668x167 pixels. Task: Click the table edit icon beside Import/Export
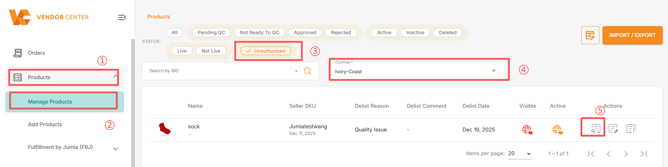[590, 35]
